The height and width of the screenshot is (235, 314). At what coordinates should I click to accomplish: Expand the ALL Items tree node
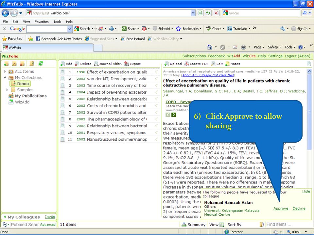[x=5, y=71]
